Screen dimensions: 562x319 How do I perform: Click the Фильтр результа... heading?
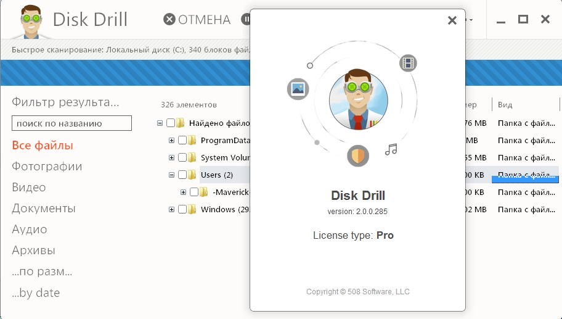(x=65, y=102)
